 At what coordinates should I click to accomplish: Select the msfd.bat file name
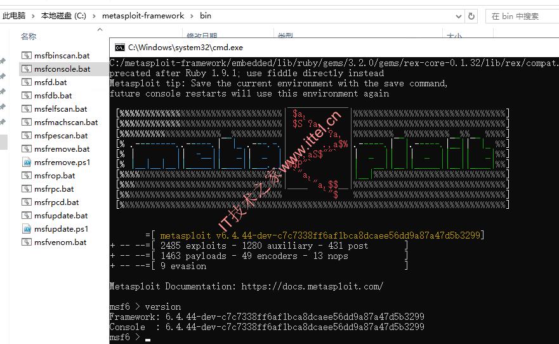(51, 83)
